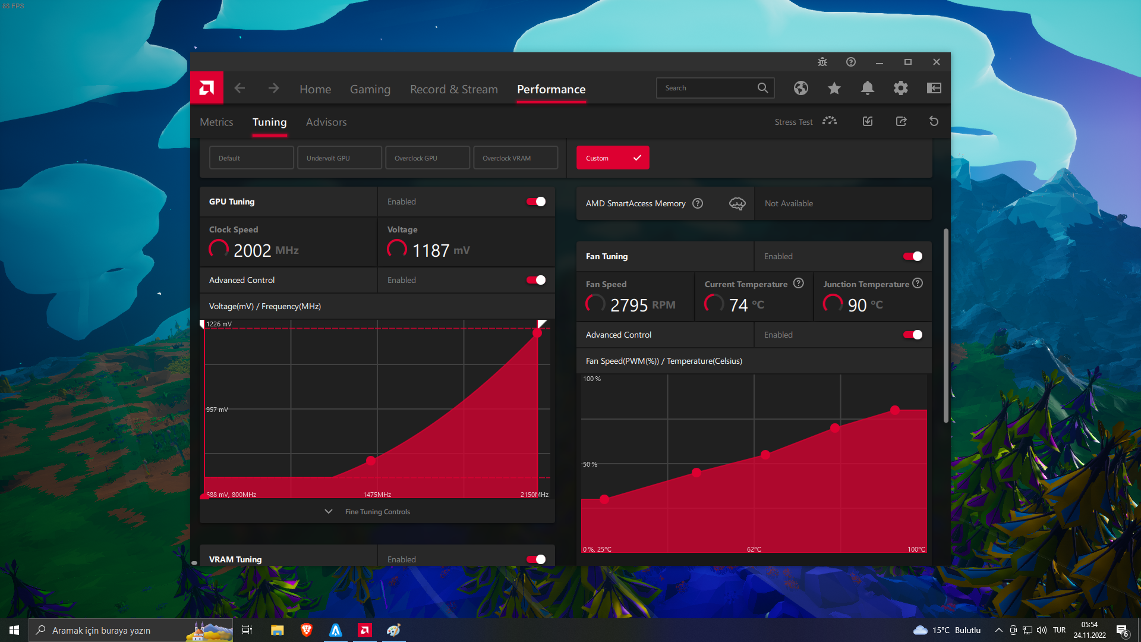Click the export tuning profile icon

[901, 121]
